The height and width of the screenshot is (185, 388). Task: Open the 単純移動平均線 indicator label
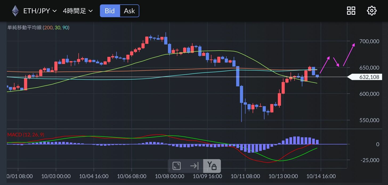25,27
